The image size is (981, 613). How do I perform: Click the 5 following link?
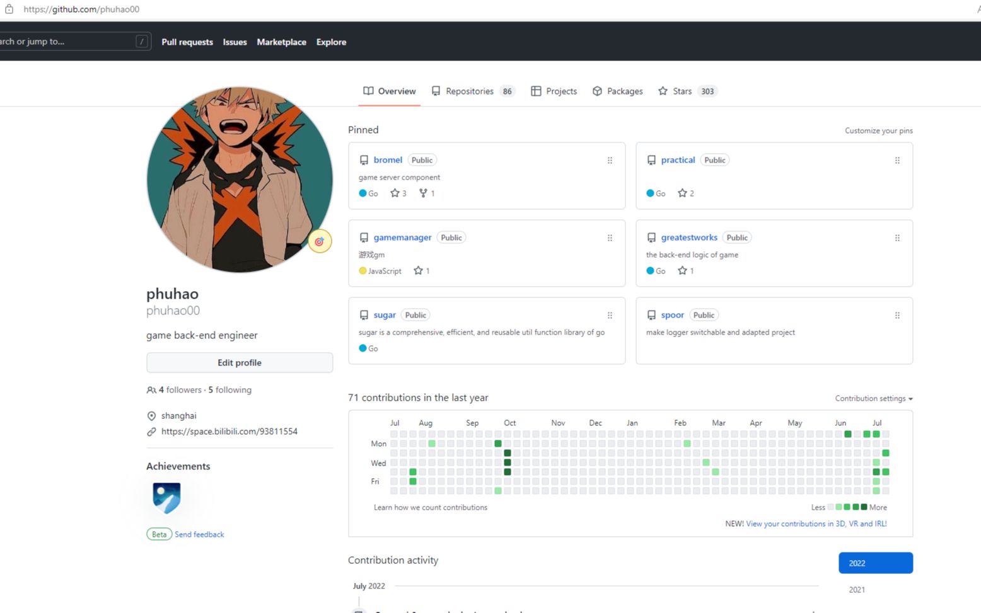(229, 390)
